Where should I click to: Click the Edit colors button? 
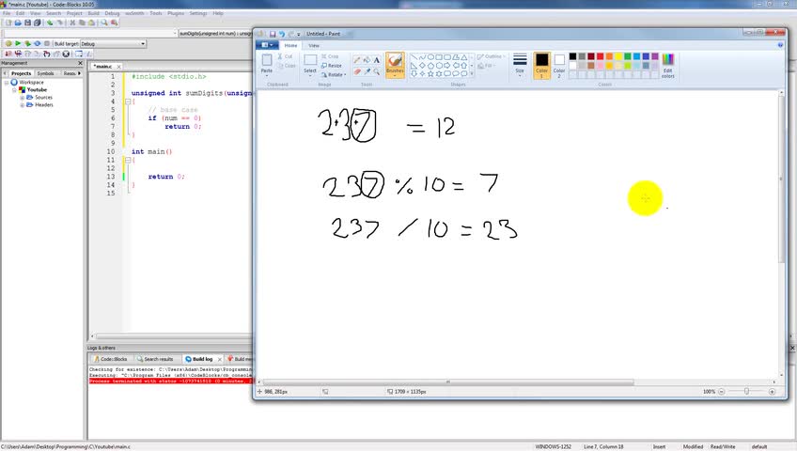pyautogui.click(x=668, y=66)
